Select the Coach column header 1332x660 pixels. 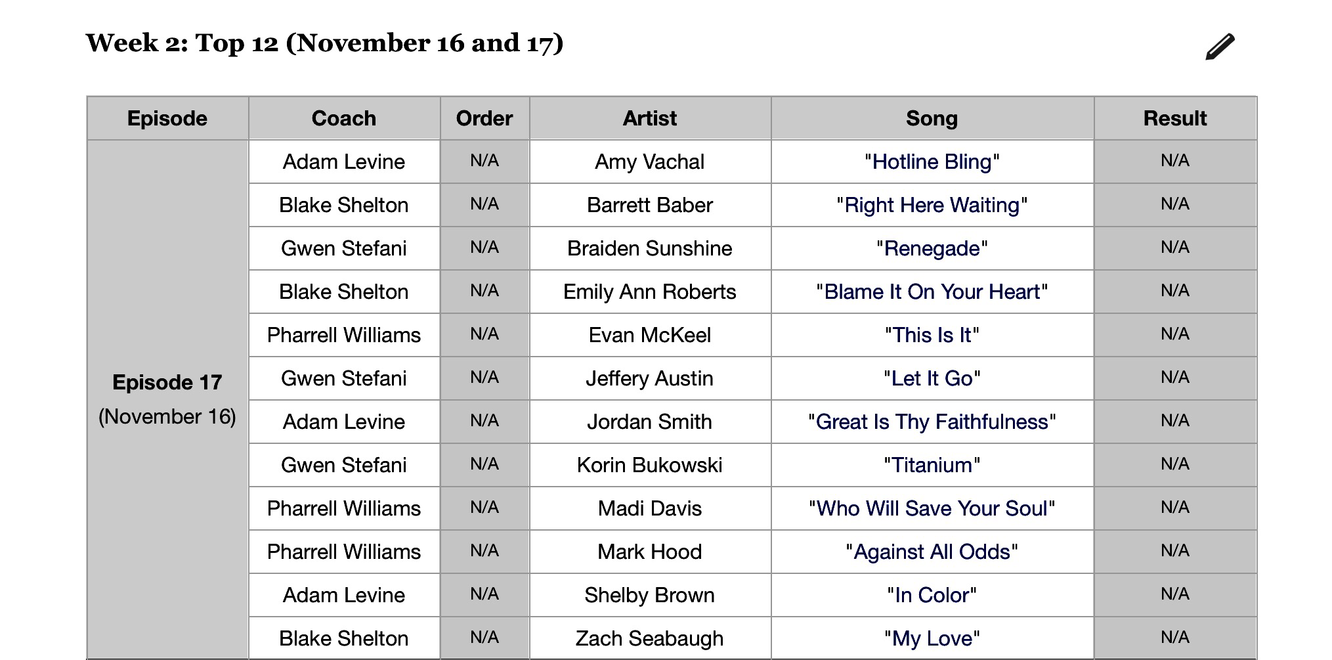tap(343, 119)
